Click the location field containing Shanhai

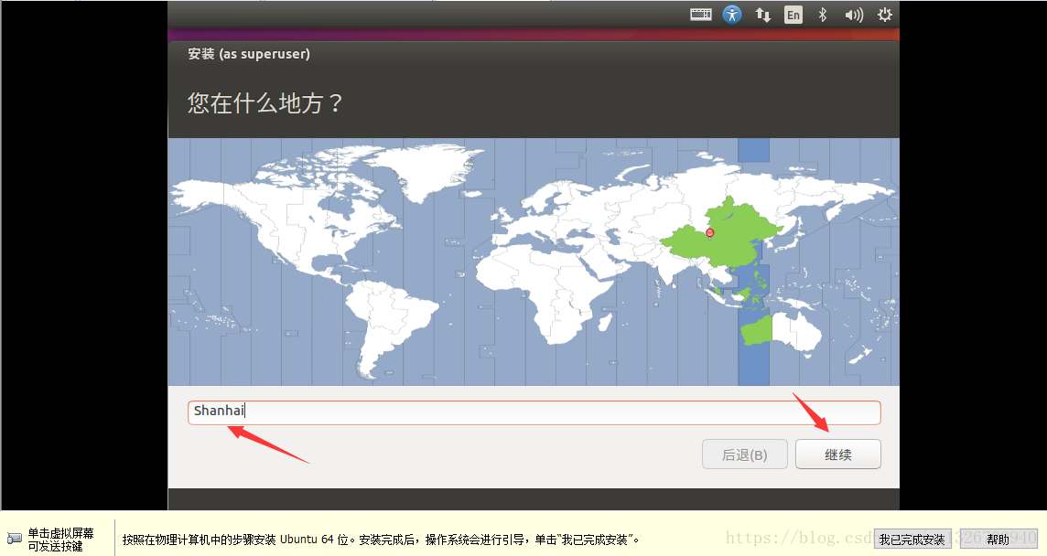(x=534, y=412)
